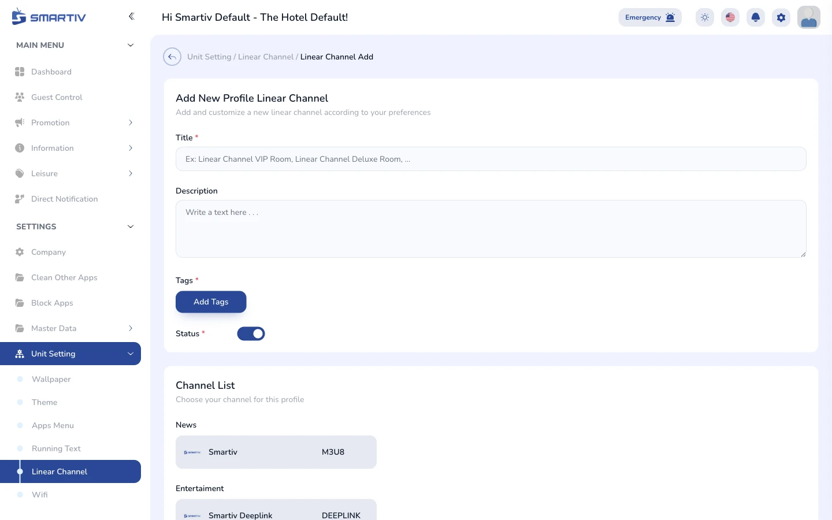This screenshot has width=832, height=520.
Task: Expand the Promotion submenu arrow
Action: (x=131, y=122)
